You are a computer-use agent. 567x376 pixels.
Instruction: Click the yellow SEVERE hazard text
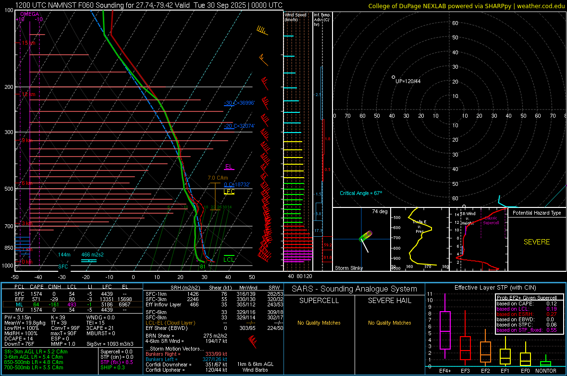(x=537, y=242)
